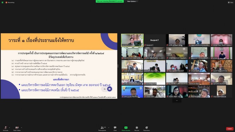The width and height of the screenshot is (235, 132).
Task: Click the red Leave button
Action: click(229, 128)
